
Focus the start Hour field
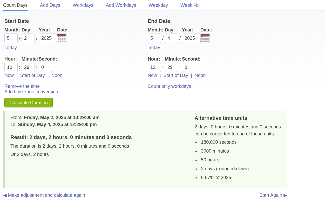[x=11, y=67]
